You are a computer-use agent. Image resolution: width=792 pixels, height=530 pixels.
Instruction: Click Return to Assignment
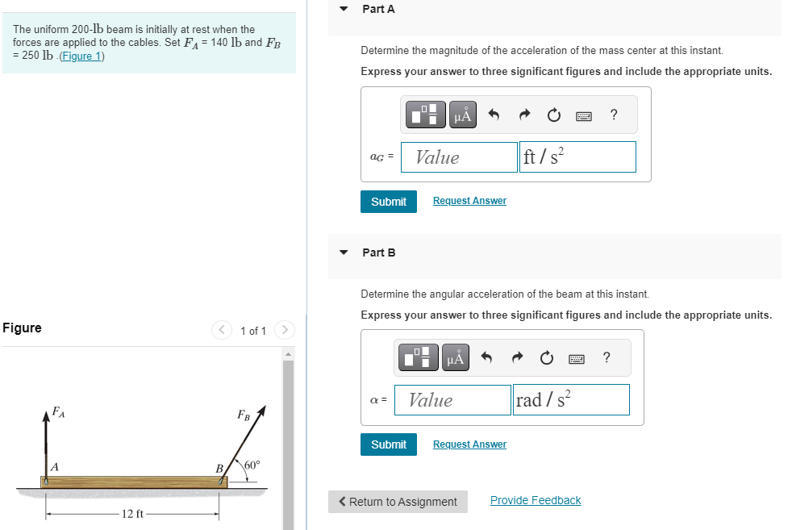coord(398,501)
